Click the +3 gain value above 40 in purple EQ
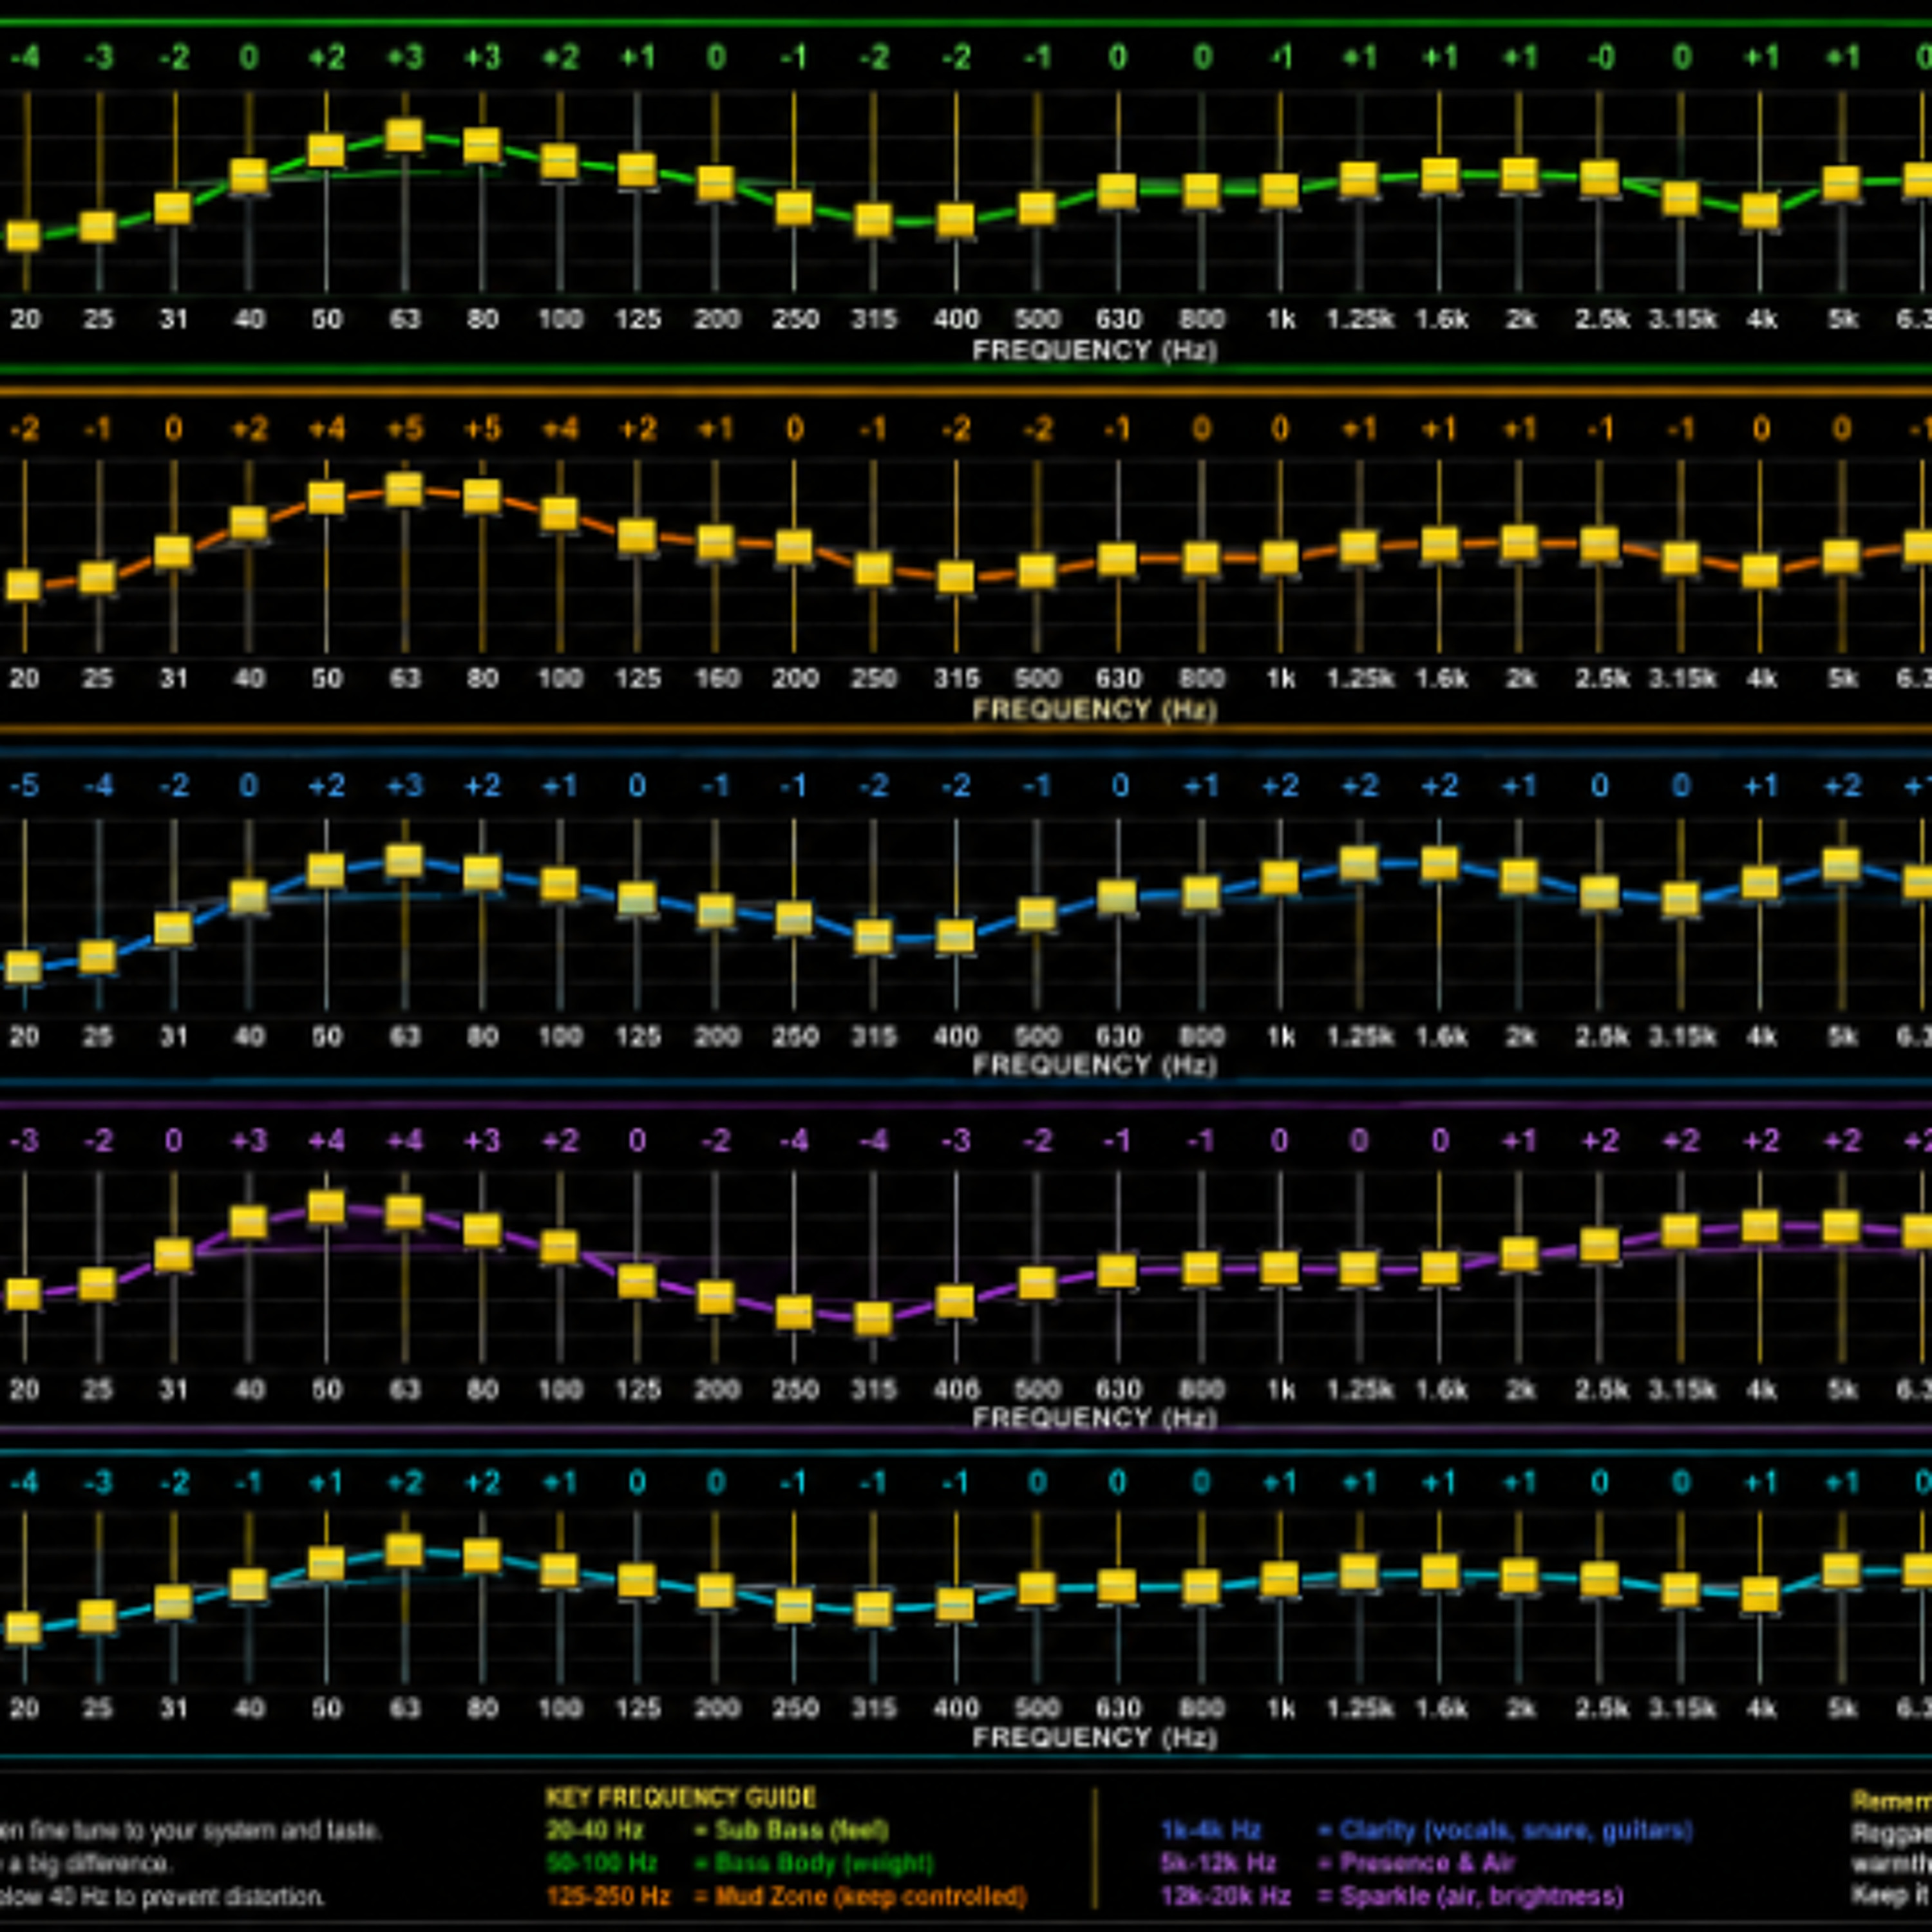 click(248, 1140)
